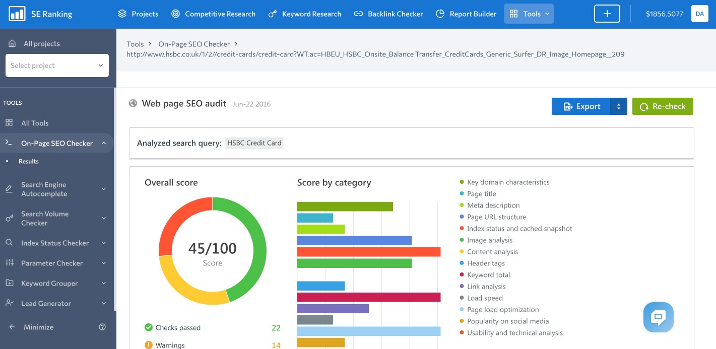Open the Competitive Research menu

point(214,14)
